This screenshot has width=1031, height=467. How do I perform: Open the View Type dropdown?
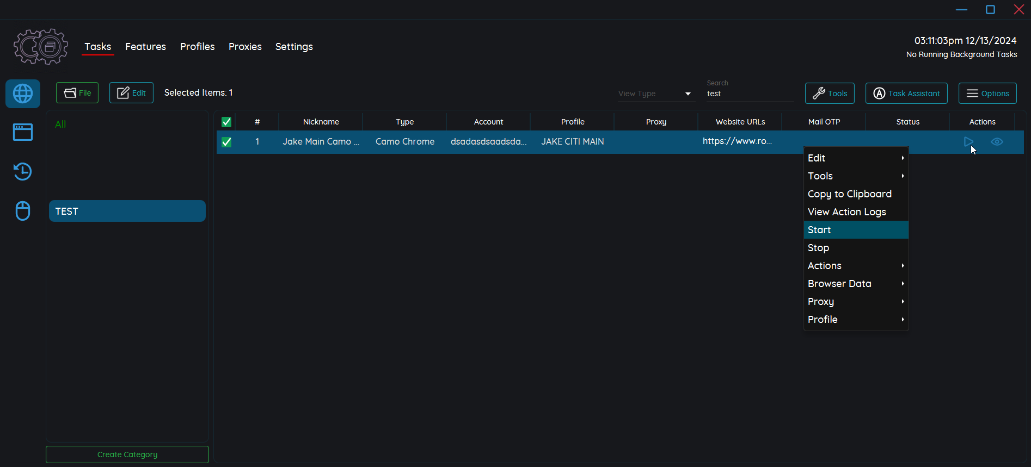[656, 94]
